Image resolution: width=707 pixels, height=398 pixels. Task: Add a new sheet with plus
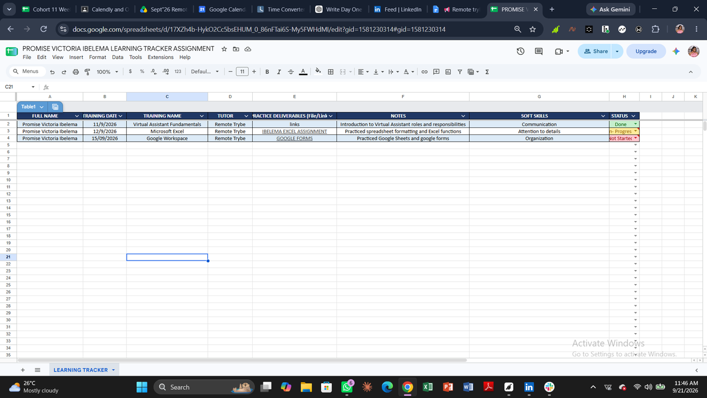tap(23, 370)
